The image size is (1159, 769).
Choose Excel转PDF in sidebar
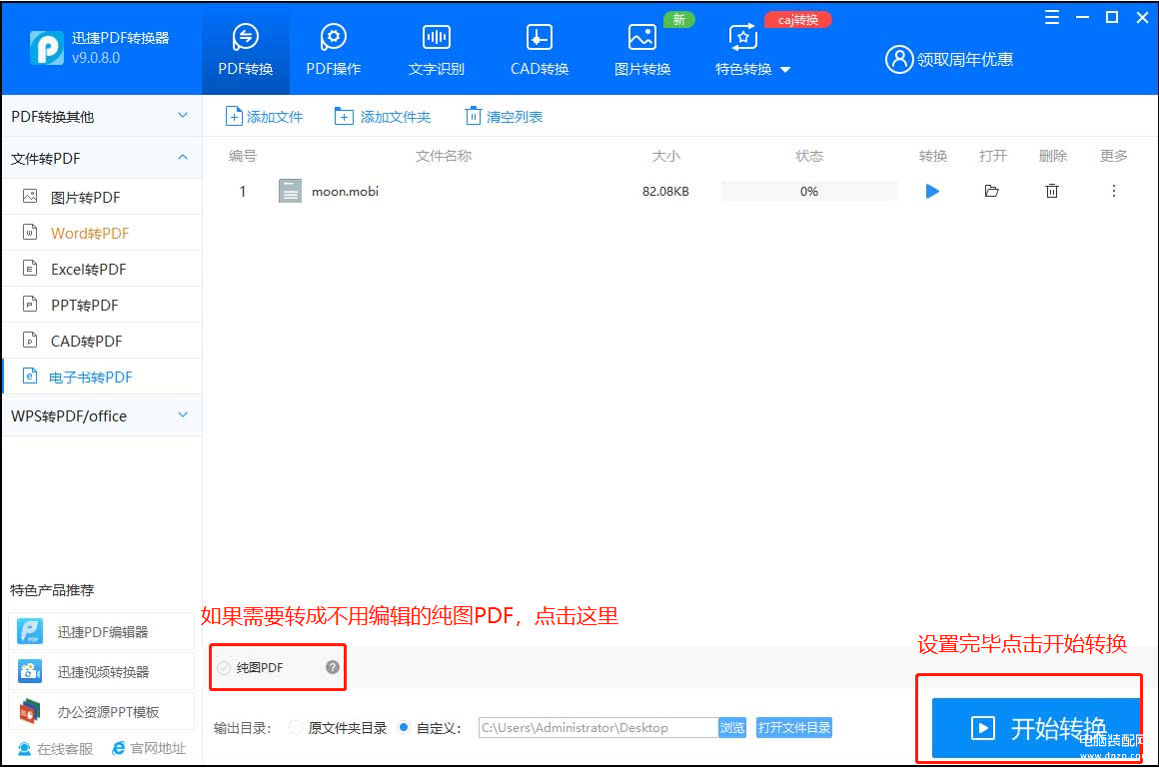[x=102, y=269]
